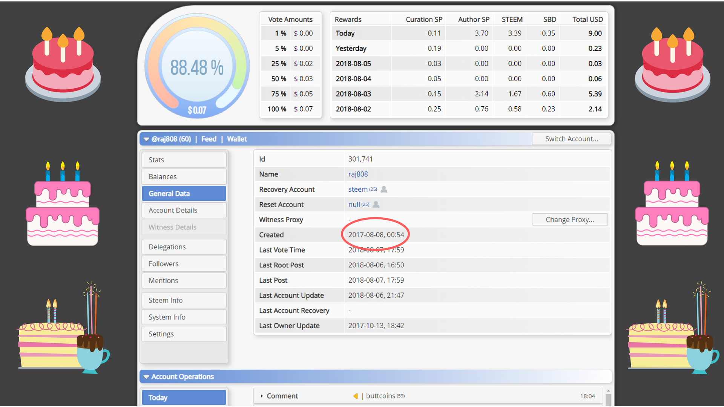Click the Switch Account button

tap(572, 139)
